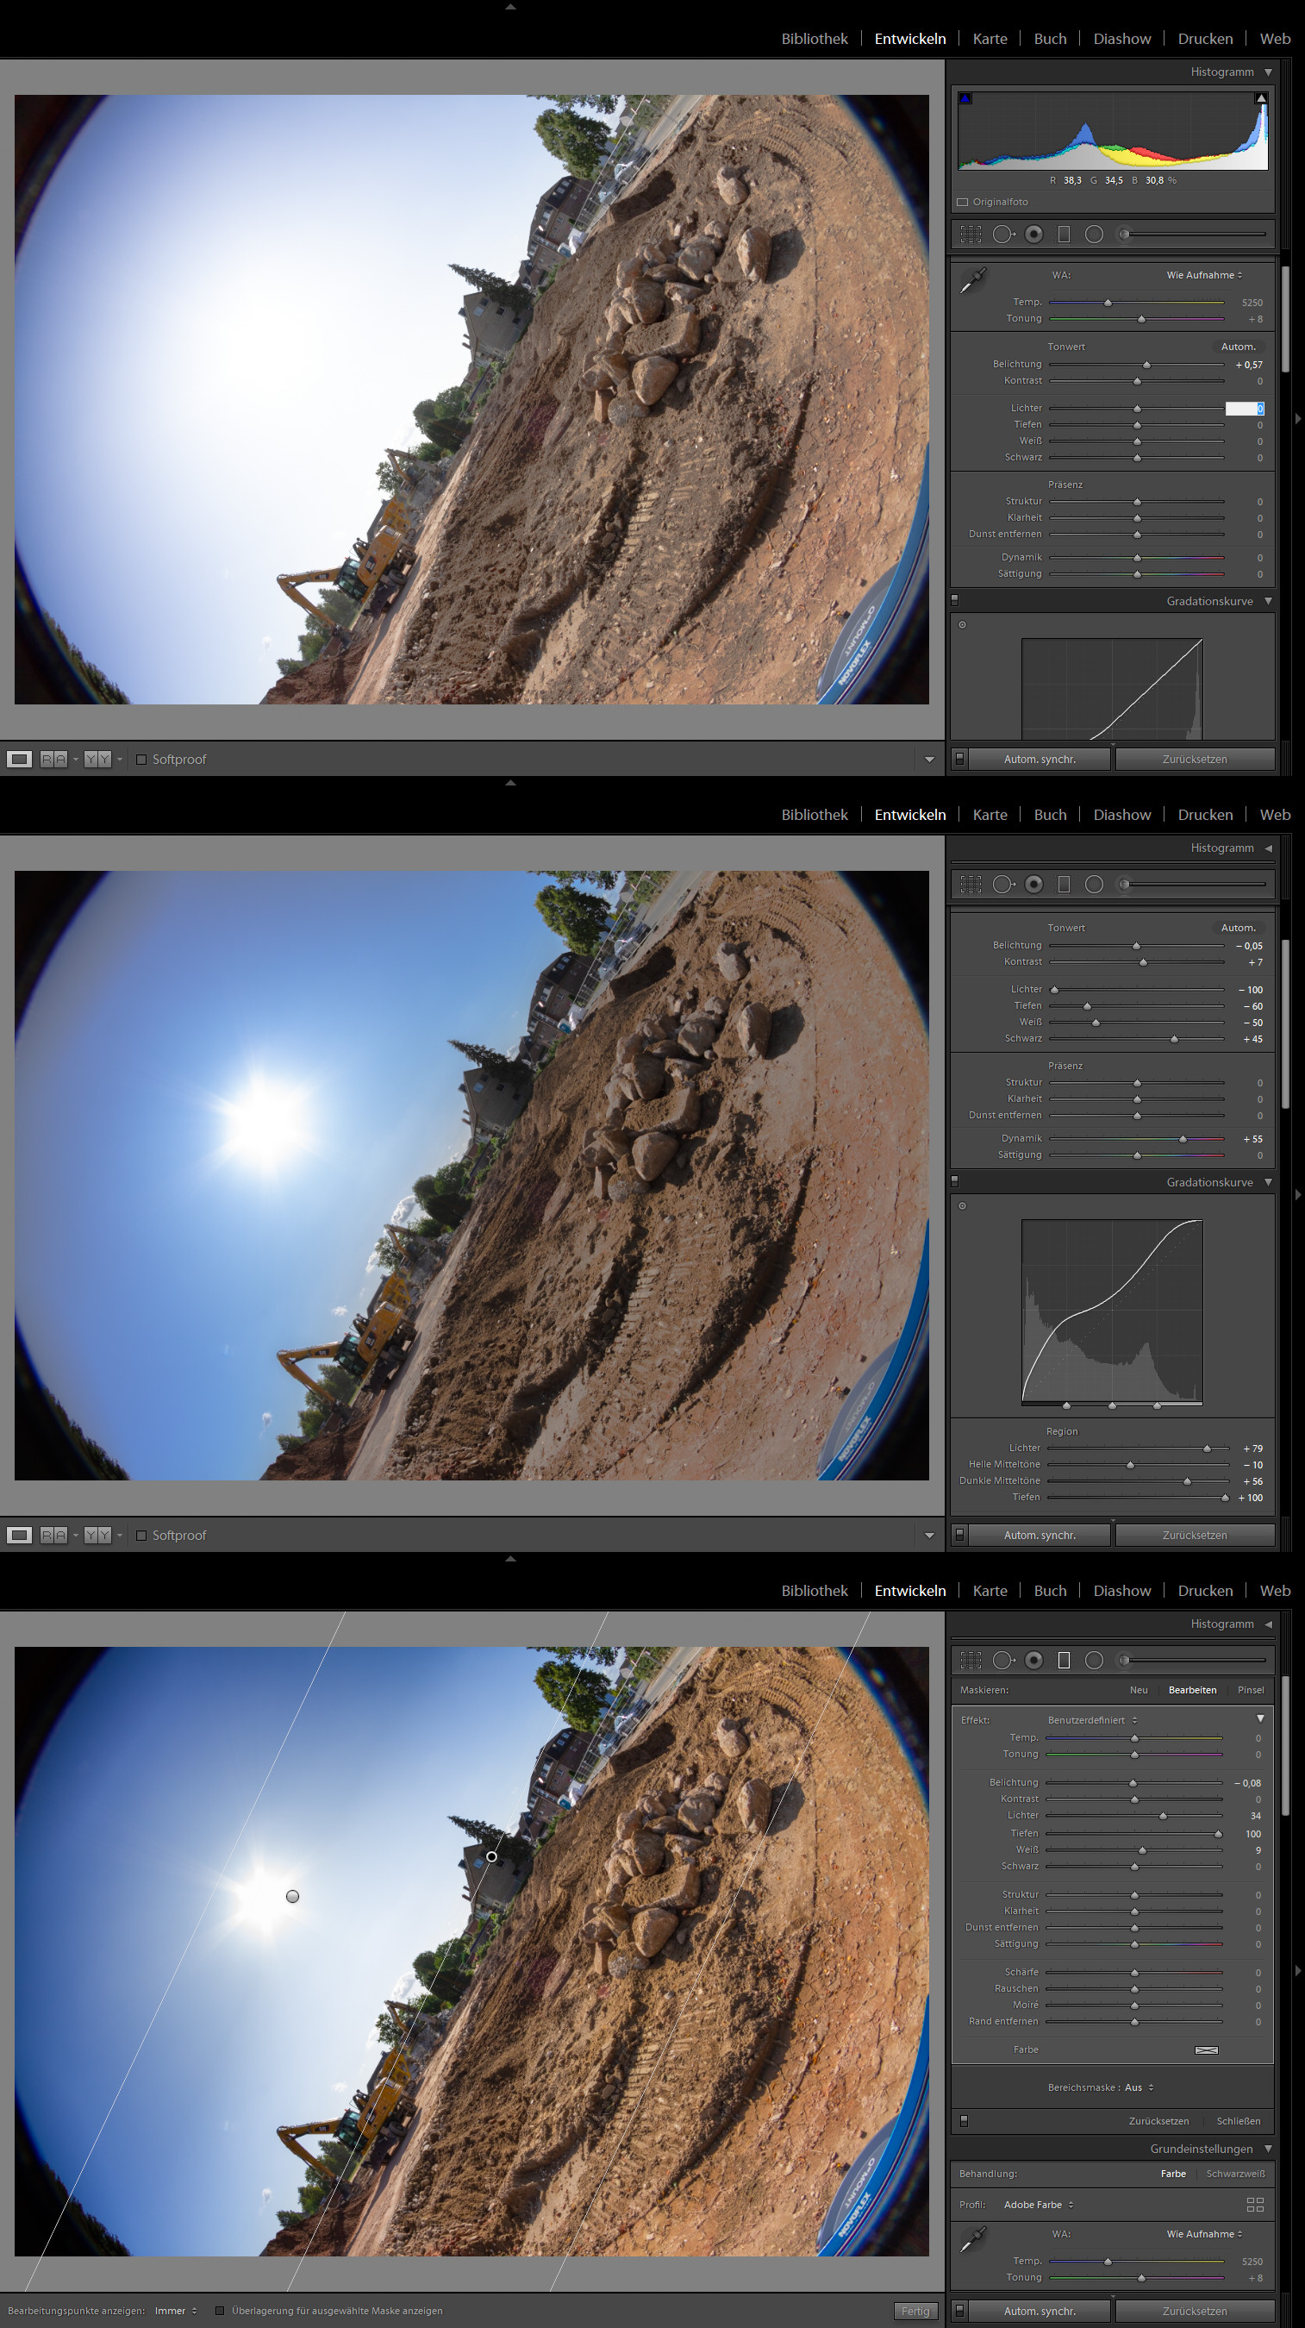Check 'Überlagerung für ausgewählte Maske anzeigen'
The image size is (1305, 2328).
click(x=220, y=2310)
